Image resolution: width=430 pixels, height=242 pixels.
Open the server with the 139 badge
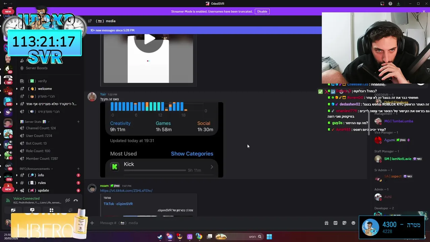click(8, 101)
